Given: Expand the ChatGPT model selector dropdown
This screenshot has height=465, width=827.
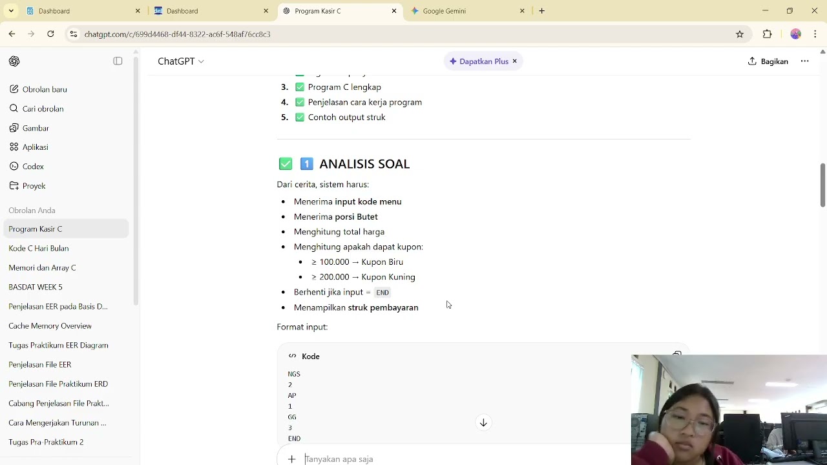Looking at the screenshot, I should (x=181, y=61).
